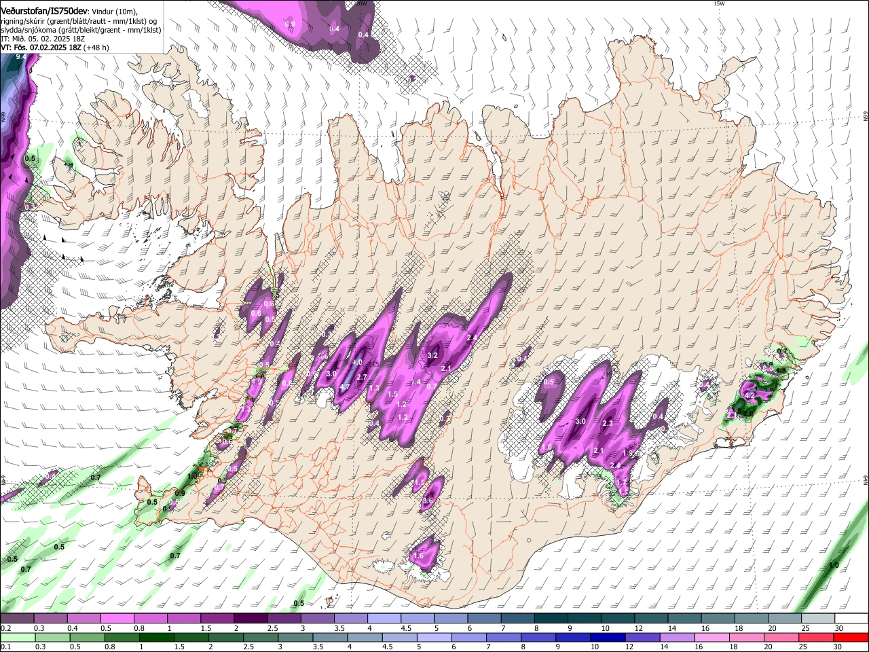Click the 4.0 snowfall value on the map

click(x=357, y=362)
